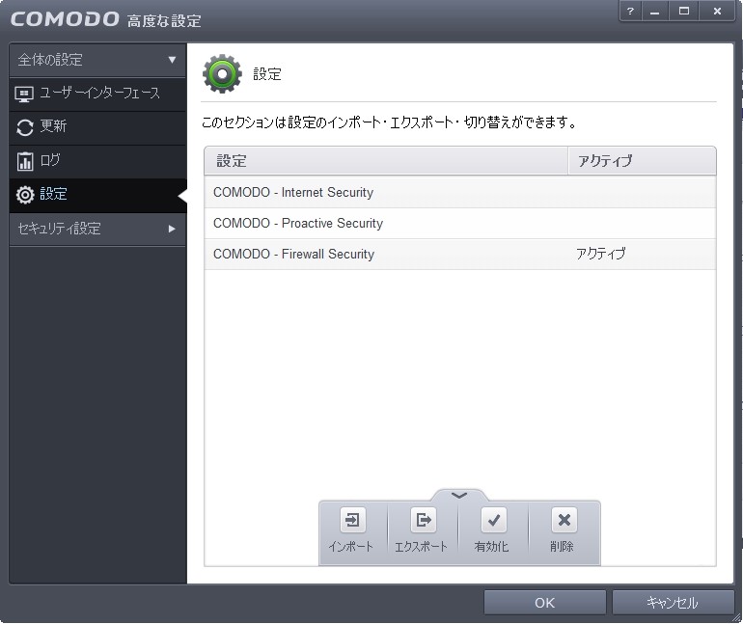Click the インポート (Import) icon button
This screenshot has height=624, width=743.
(x=352, y=520)
